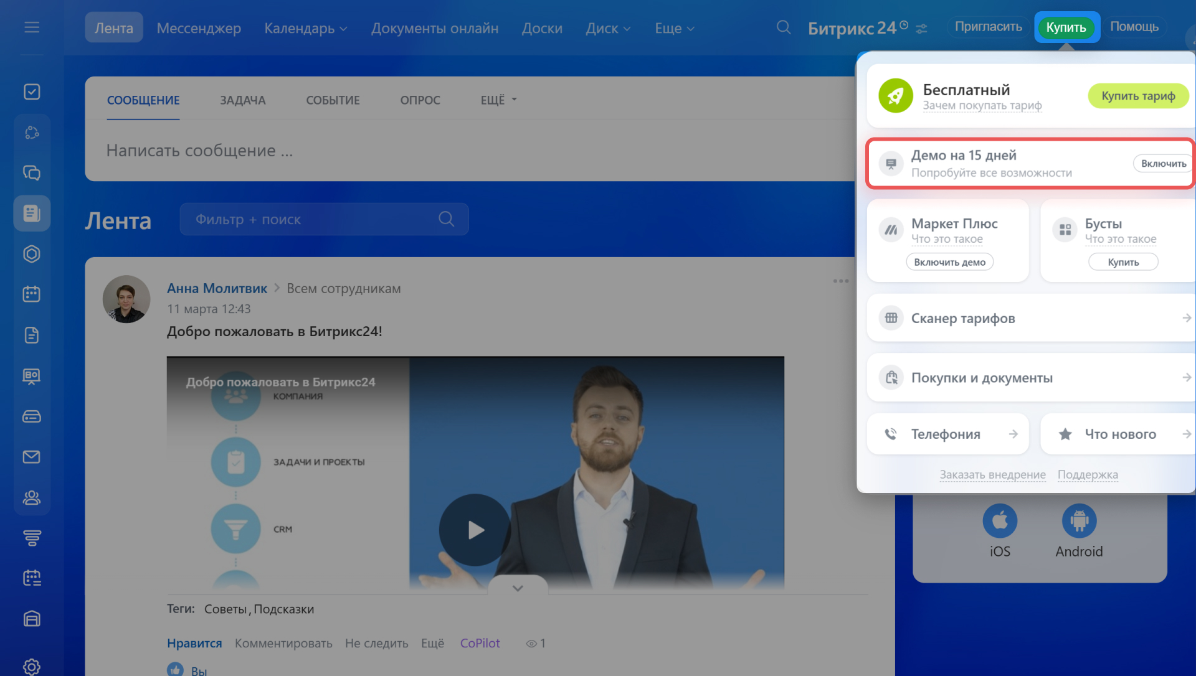
Task: Click the magnifier in feed filter field
Action: pos(447,219)
